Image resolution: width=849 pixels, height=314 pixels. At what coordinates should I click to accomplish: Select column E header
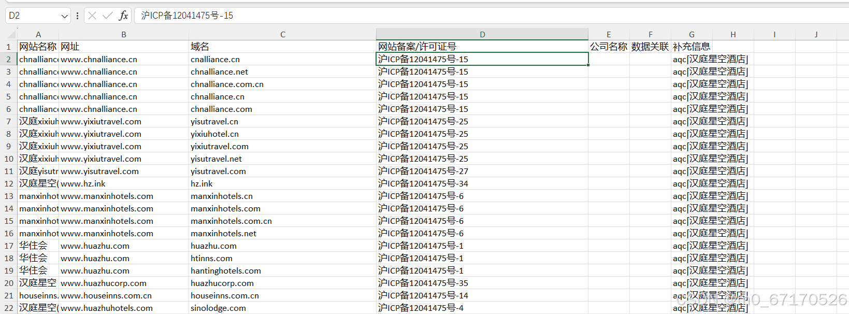(609, 34)
